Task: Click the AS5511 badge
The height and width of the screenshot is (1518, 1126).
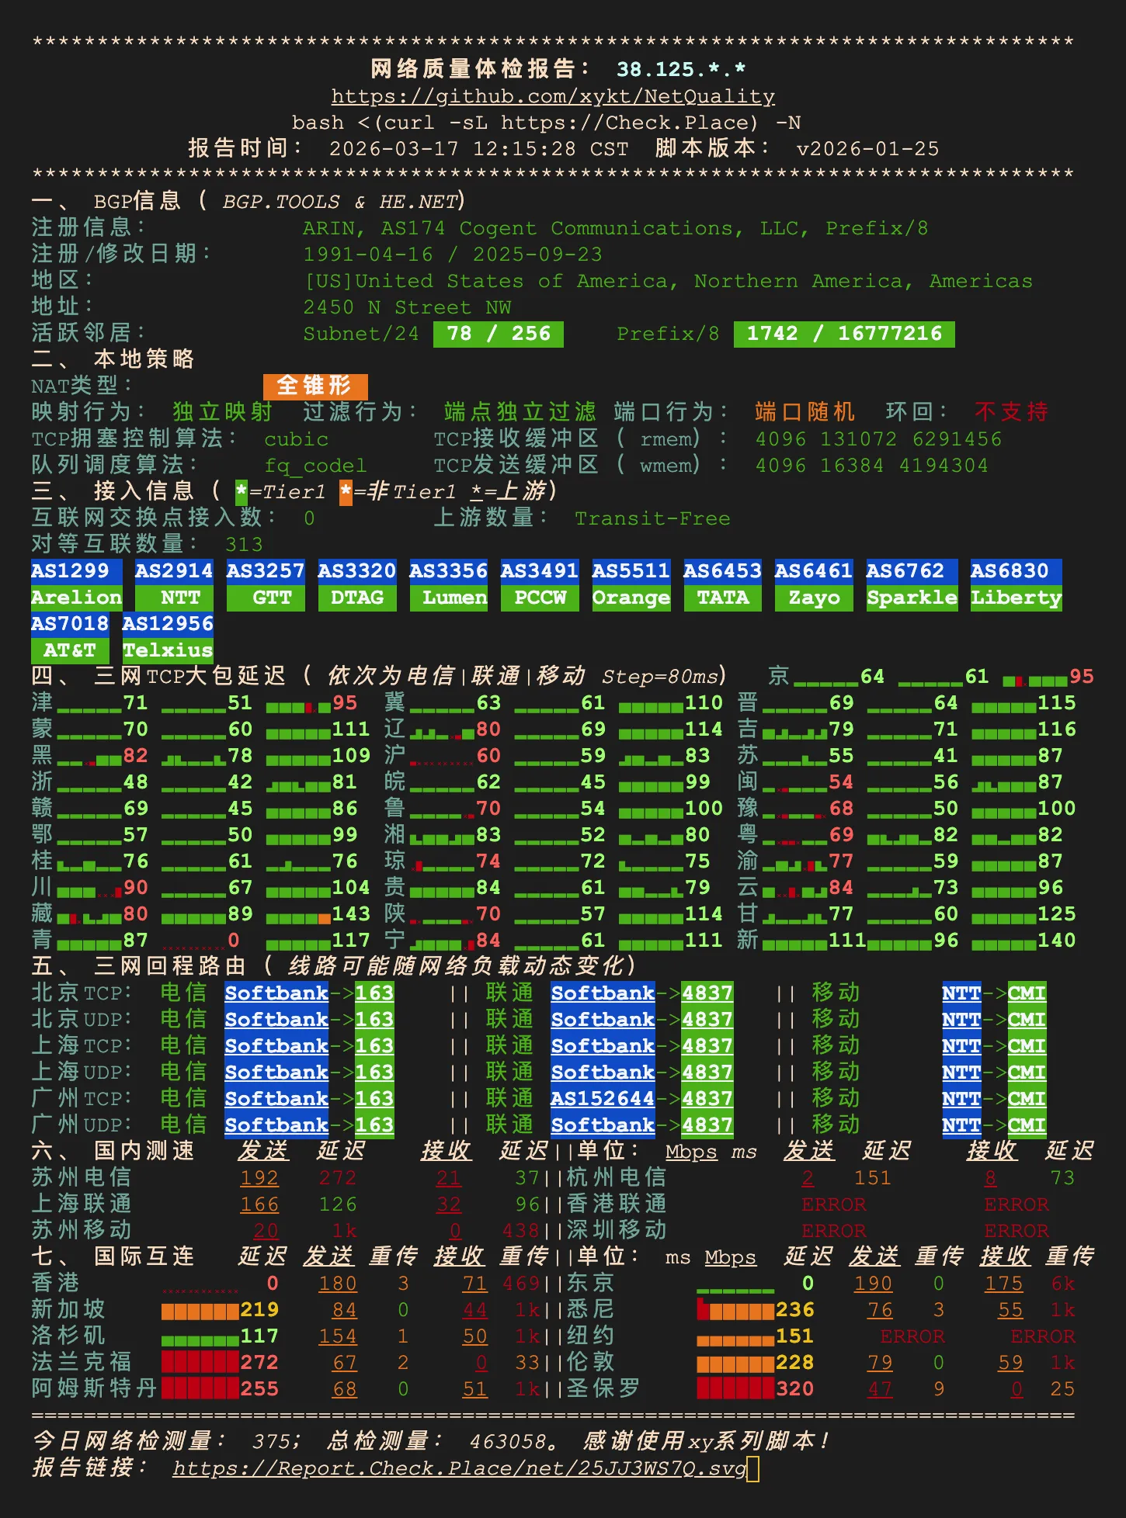Action: coord(631,571)
